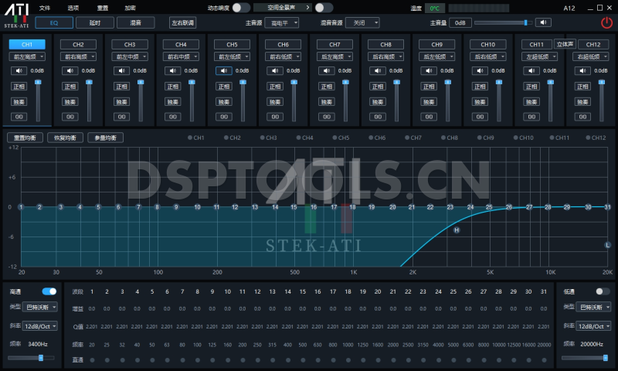Select EQ band node 1 on the graph
618x371 pixels.
coord(21,207)
